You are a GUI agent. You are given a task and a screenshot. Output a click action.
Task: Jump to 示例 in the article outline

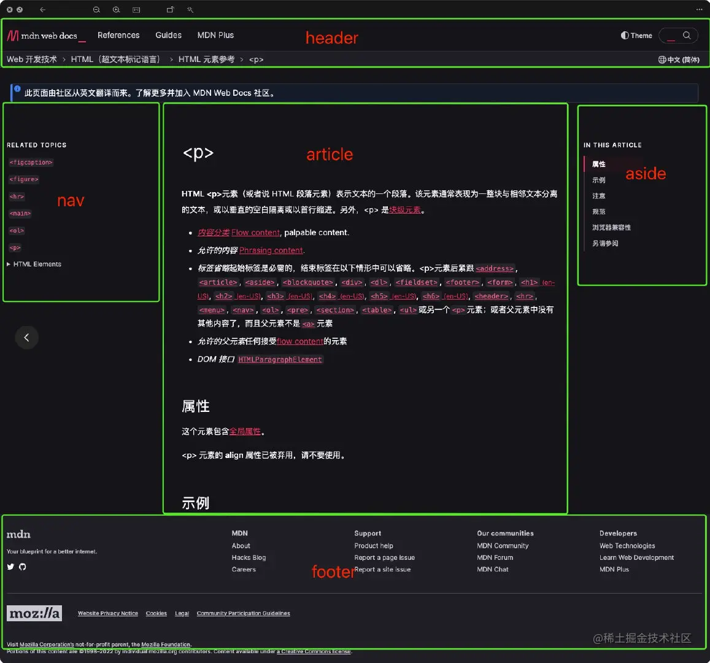(x=598, y=180)
